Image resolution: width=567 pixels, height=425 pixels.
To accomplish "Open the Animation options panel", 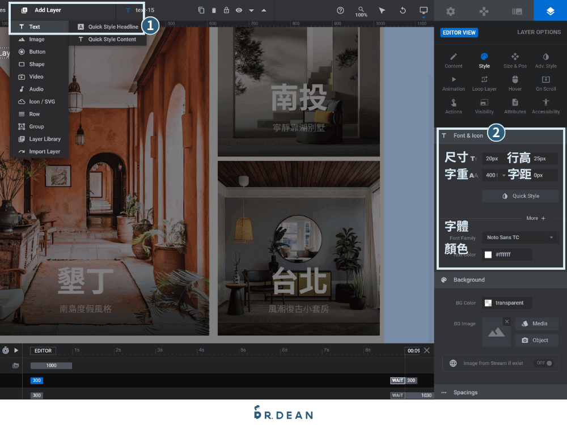I will (453, 84).
